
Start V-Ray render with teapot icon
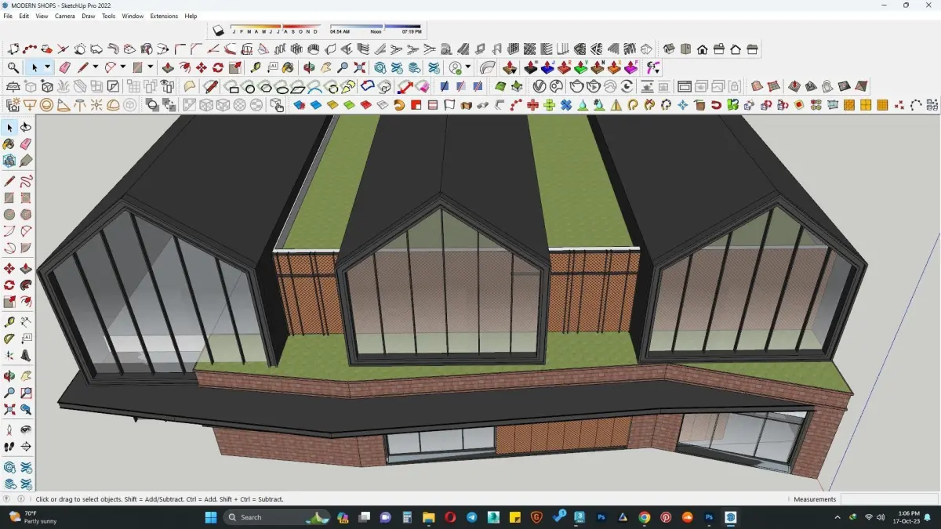pos(576,85)
